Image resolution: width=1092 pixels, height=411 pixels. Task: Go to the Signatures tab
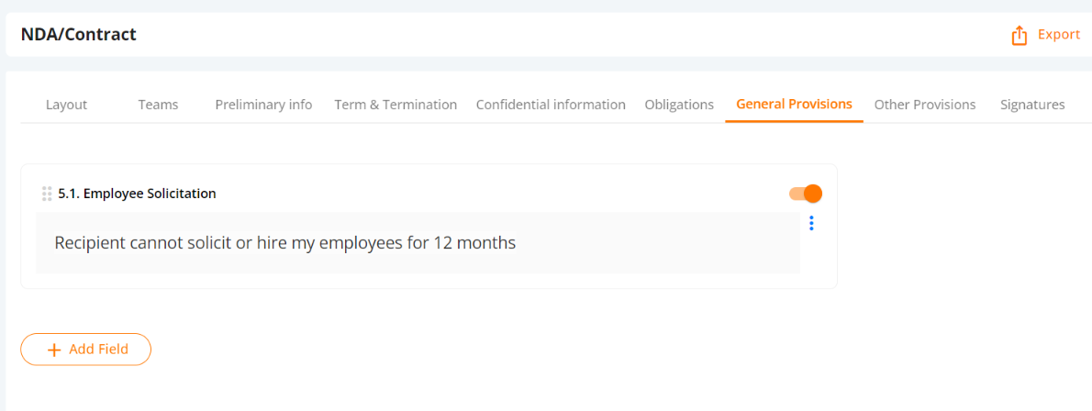[1032, 106]
